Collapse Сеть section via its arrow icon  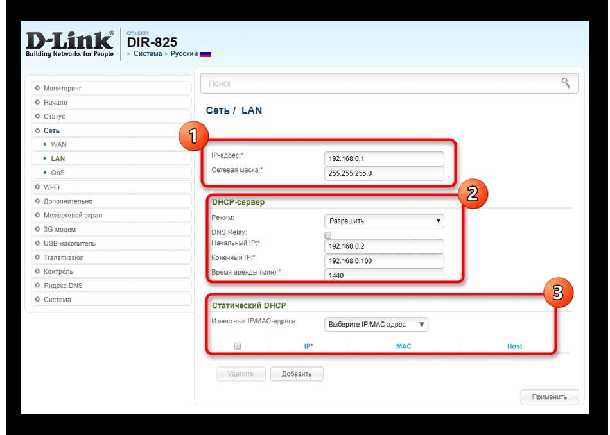pos(37,130)
